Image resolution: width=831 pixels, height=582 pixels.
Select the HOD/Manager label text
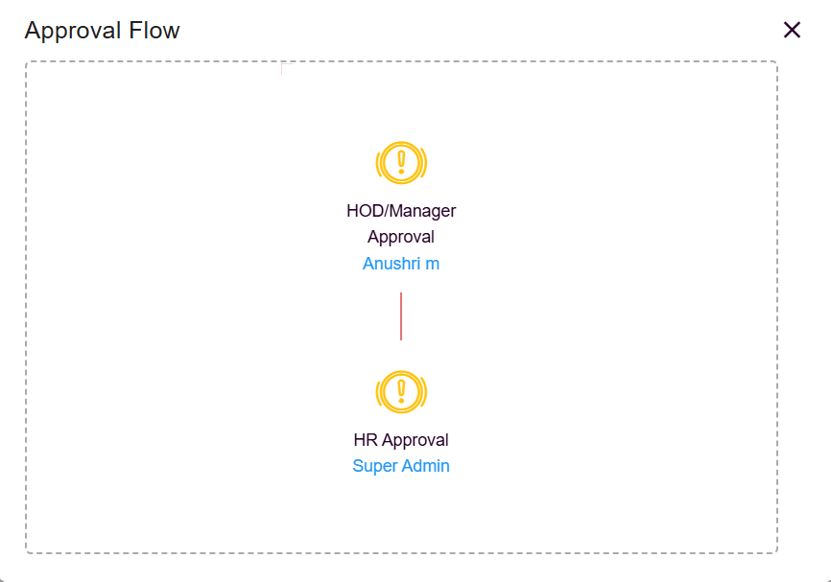[401, 211]
